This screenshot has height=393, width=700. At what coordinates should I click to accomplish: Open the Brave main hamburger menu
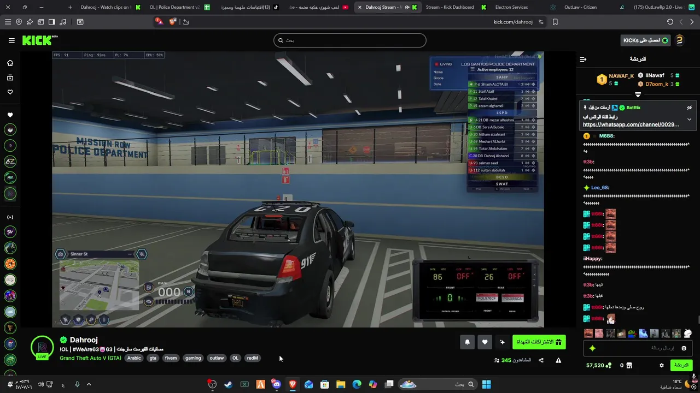point(8,22)
